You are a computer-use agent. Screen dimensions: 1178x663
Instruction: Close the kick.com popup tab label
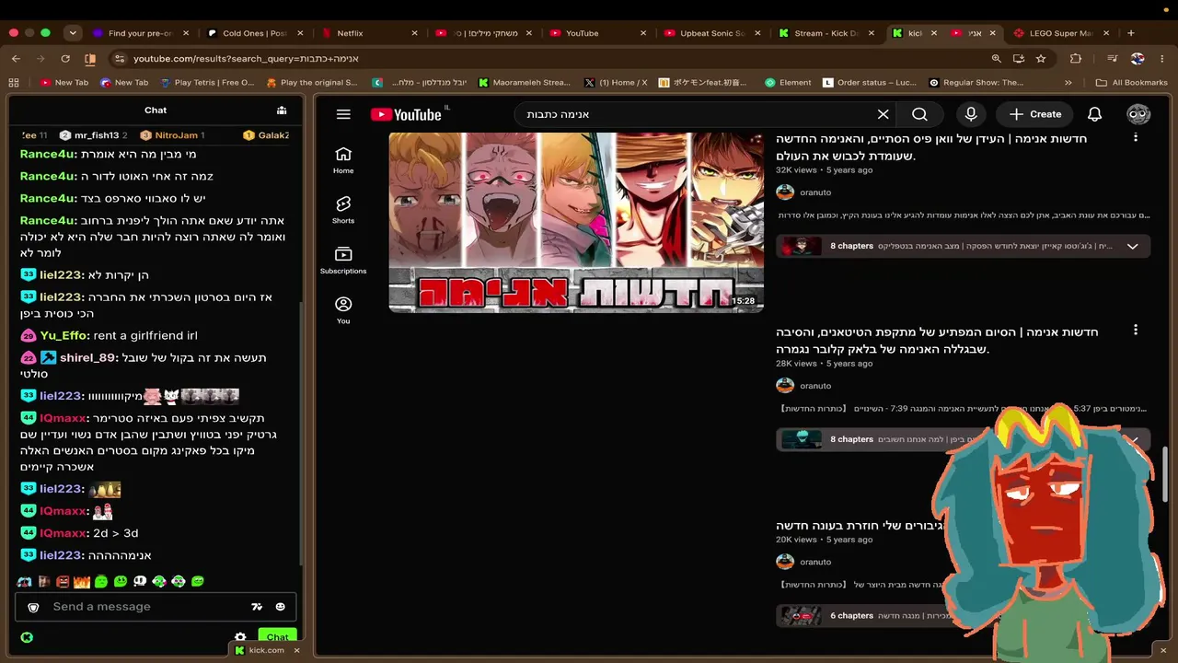tap(296, 650)
